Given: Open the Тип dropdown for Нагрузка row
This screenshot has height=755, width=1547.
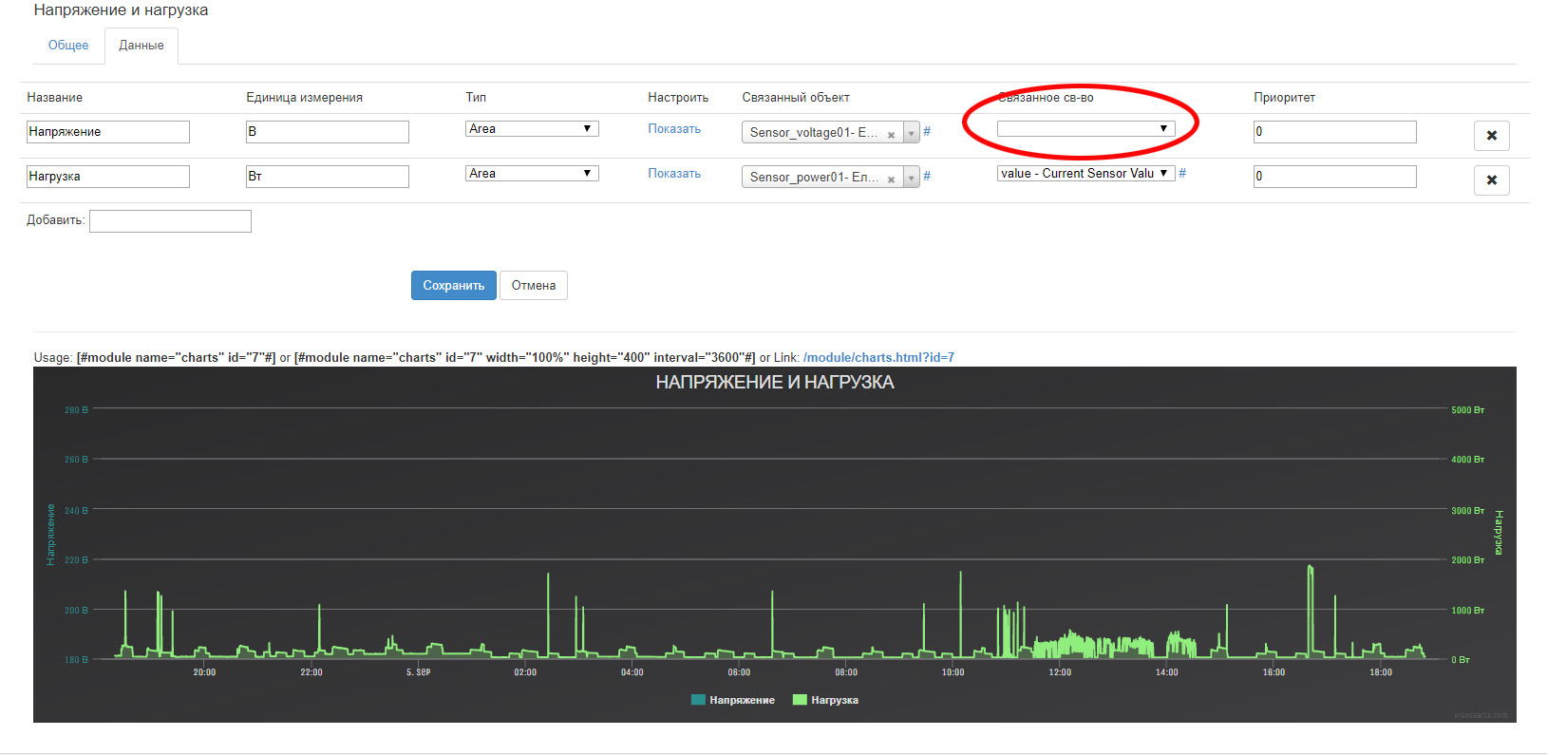Looking at the screenshot, I should click(531, 174).
